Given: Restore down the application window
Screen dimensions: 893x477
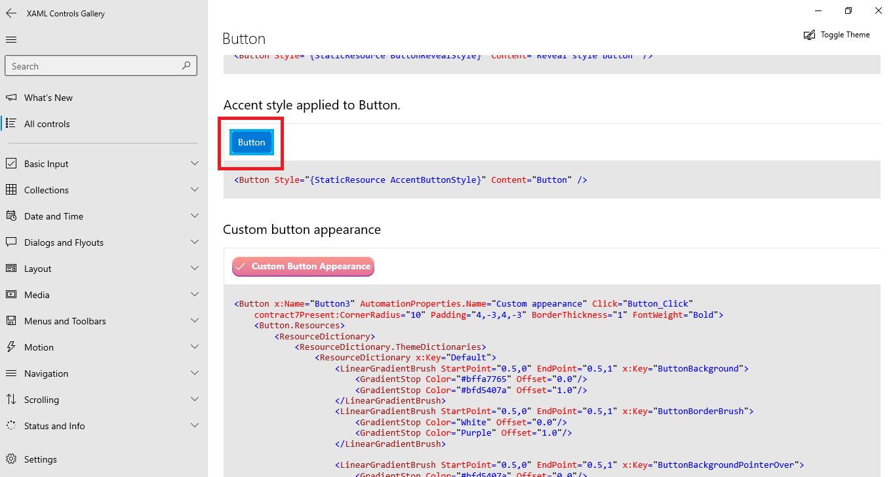Looking at the screenshot, I should pyautogui.click(x=848, y=10).
